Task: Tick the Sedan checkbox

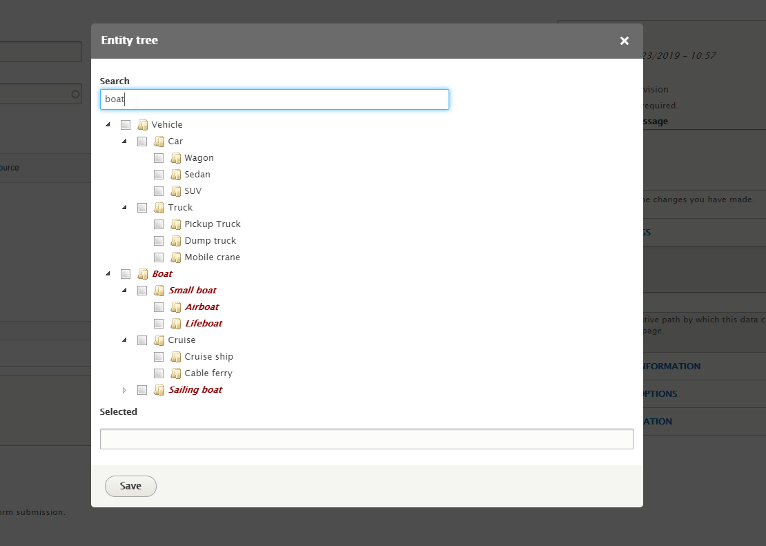Action: [x=159, y=175]
